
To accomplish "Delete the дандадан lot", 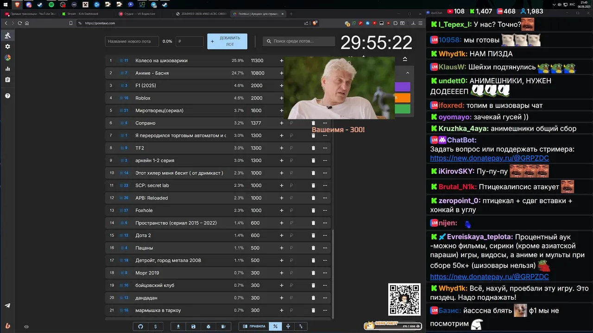I will coord(313,298).
